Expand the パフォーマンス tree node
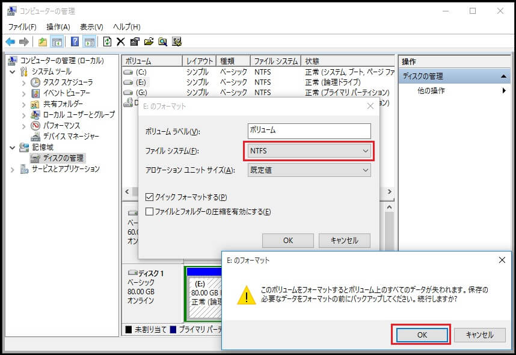The width and height of the screenshot is (516, 355). pos(23,126)
